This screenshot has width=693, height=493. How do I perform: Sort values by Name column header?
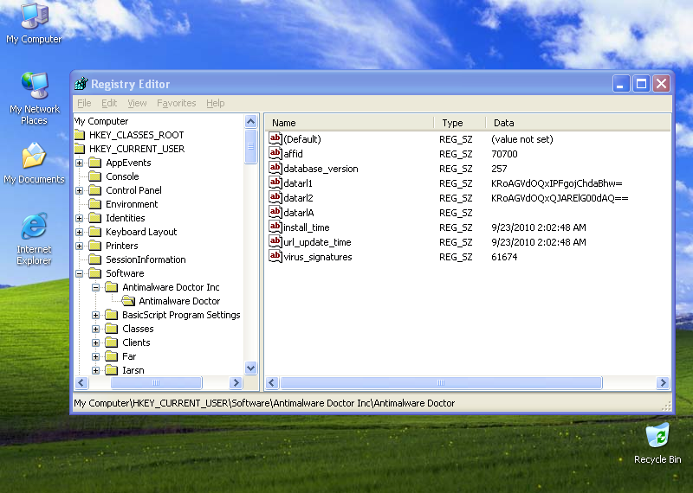click(349, 123)
